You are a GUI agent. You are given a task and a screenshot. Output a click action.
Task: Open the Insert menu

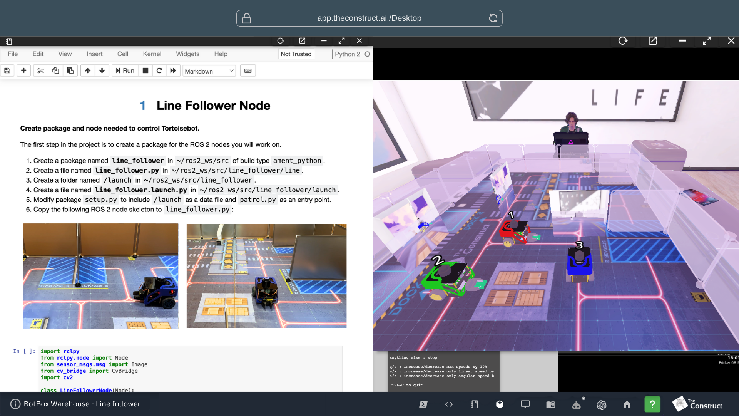coord(94,54)
